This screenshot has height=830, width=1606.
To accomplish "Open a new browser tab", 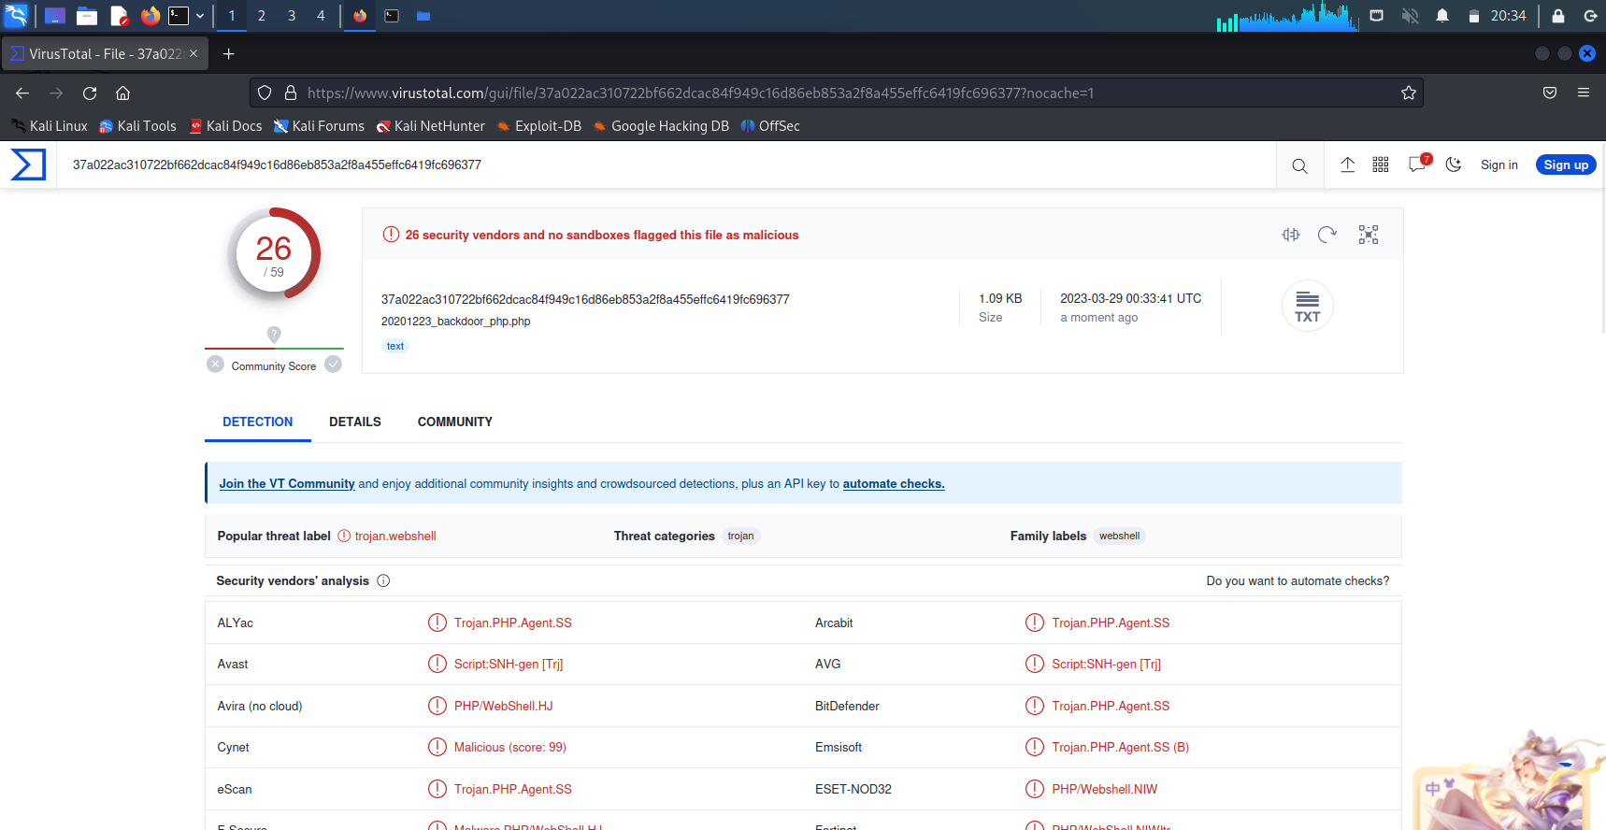I will (x=228, y=54).
